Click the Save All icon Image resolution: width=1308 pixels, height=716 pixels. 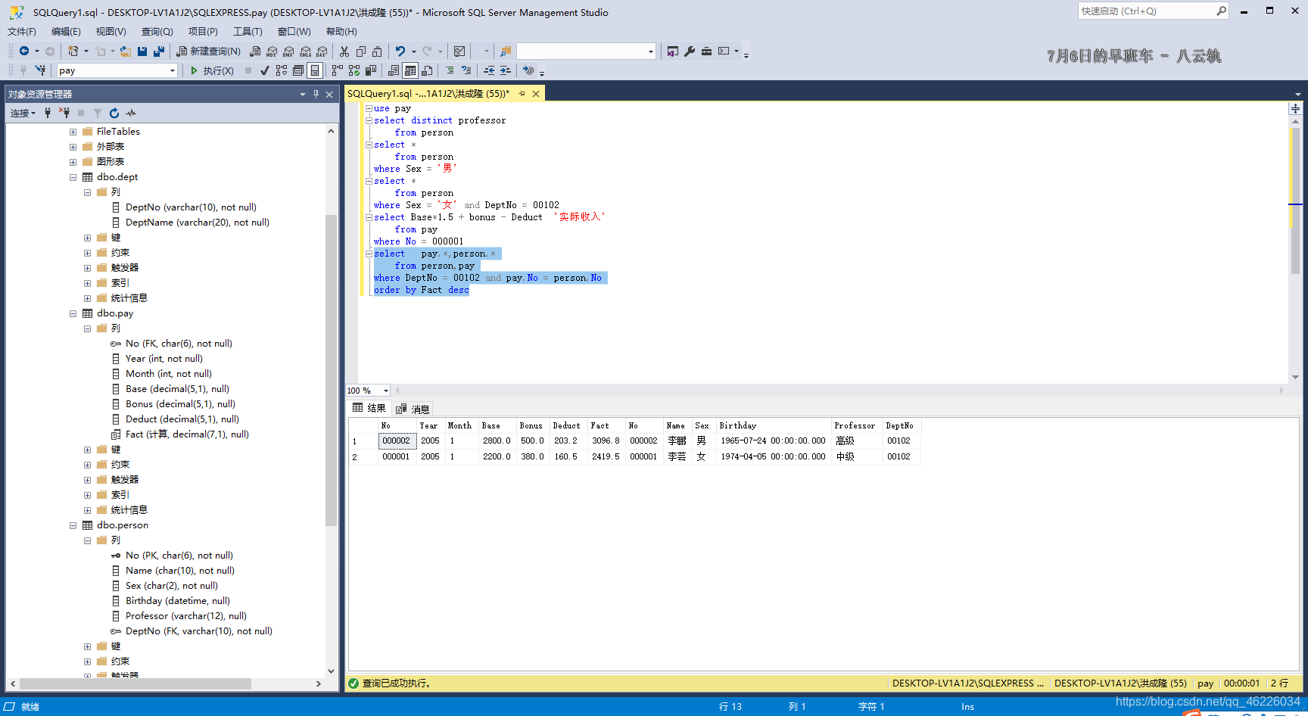(x=159, y=51)
